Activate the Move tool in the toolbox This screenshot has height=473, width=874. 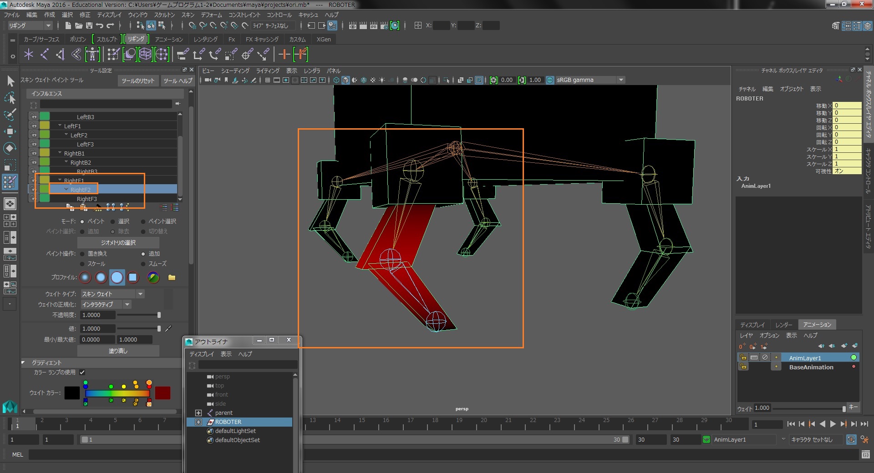(10, 132)
